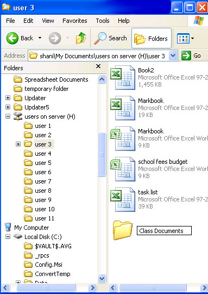Open Forward history dropdown arrow
Image resolution: width=208 pixels, height=294 pixels.
pos(67,38)
